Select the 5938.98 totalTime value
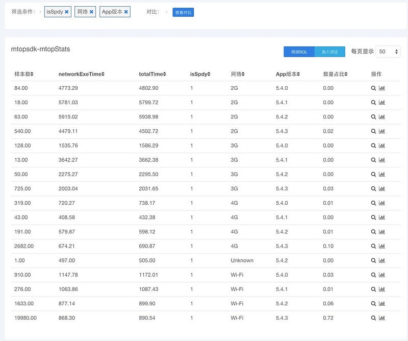Image resolution: width=408 pixels, height=341 pixels. click(x=148, y=117)
